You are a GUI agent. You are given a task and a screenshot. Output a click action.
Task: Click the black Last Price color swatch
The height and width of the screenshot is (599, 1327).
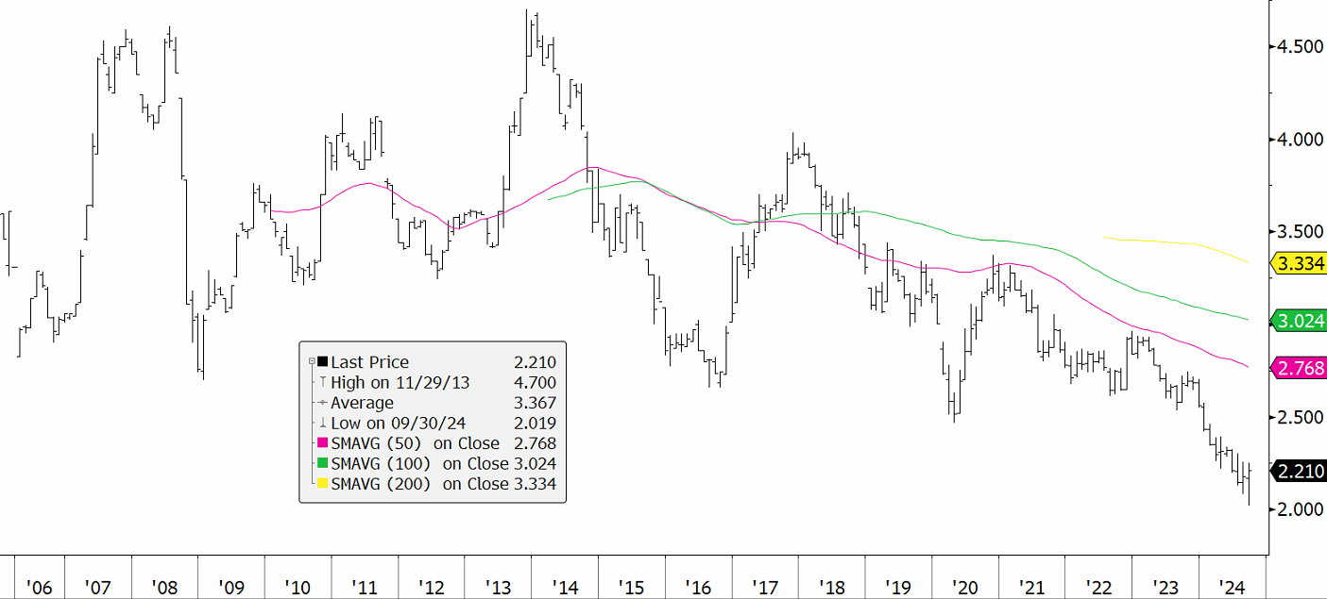[x=322, y=362]
